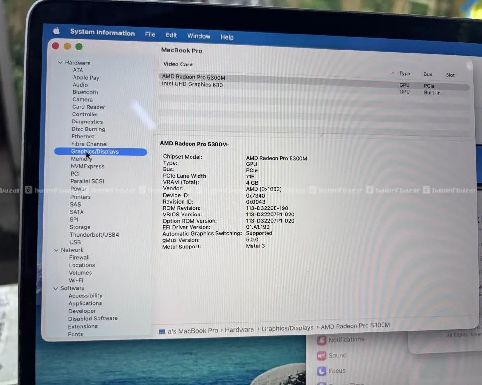Image resolution: width=482 pixels, height=385 pixels.
Task: Select Controller in the sidebar
Action: 85,114
